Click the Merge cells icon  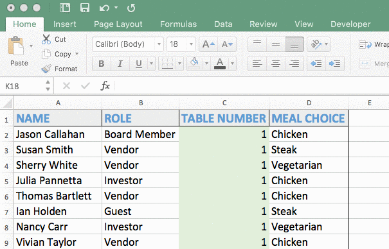[x=365, y=64]
